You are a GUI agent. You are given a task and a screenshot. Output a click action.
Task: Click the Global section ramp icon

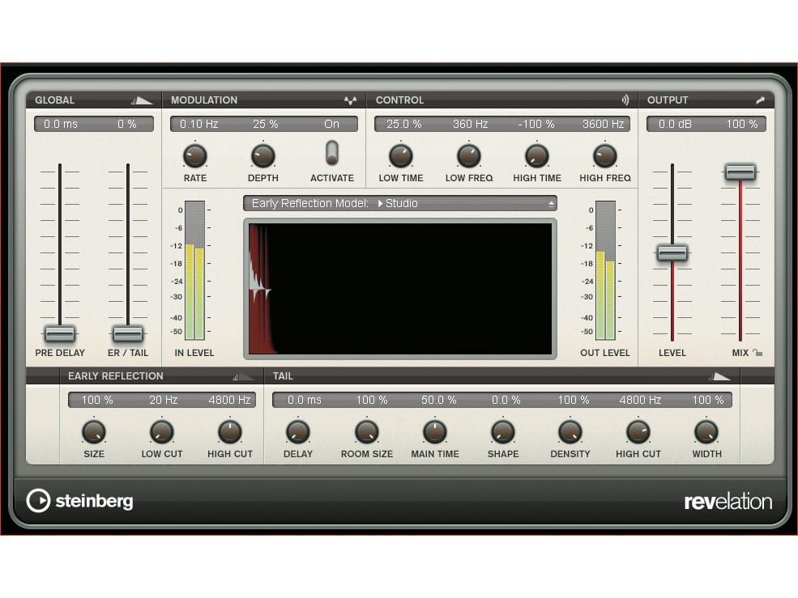pos(142,100)
